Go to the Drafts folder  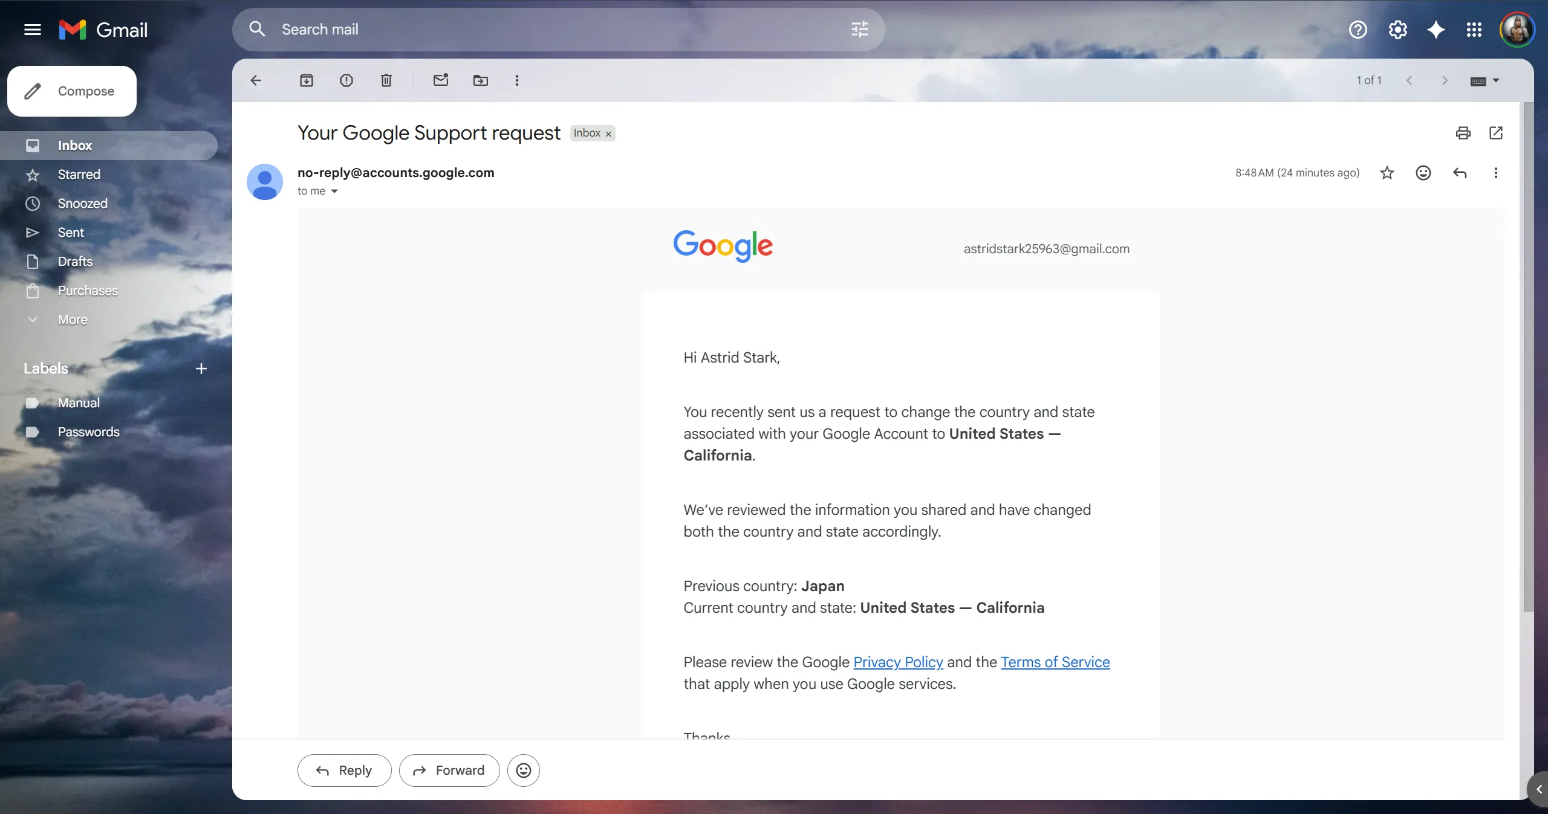(75, 262)
